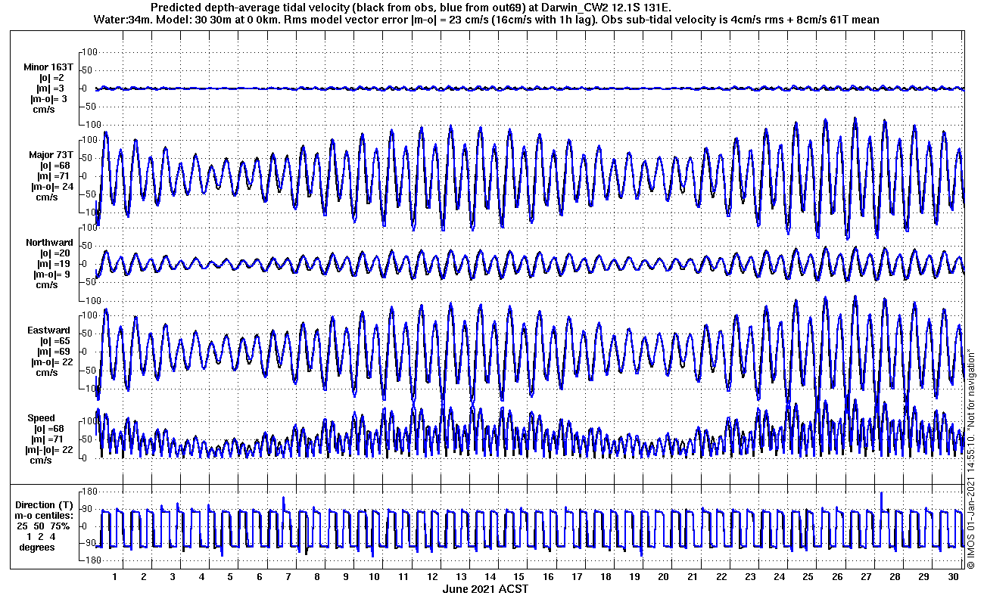The image size is (984, 605).
Task: Click day tick '5' on the x-axis
Action: tap(231, 577)
